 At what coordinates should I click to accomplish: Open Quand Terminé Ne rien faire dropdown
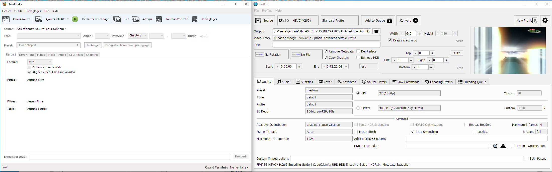[239, 167]
